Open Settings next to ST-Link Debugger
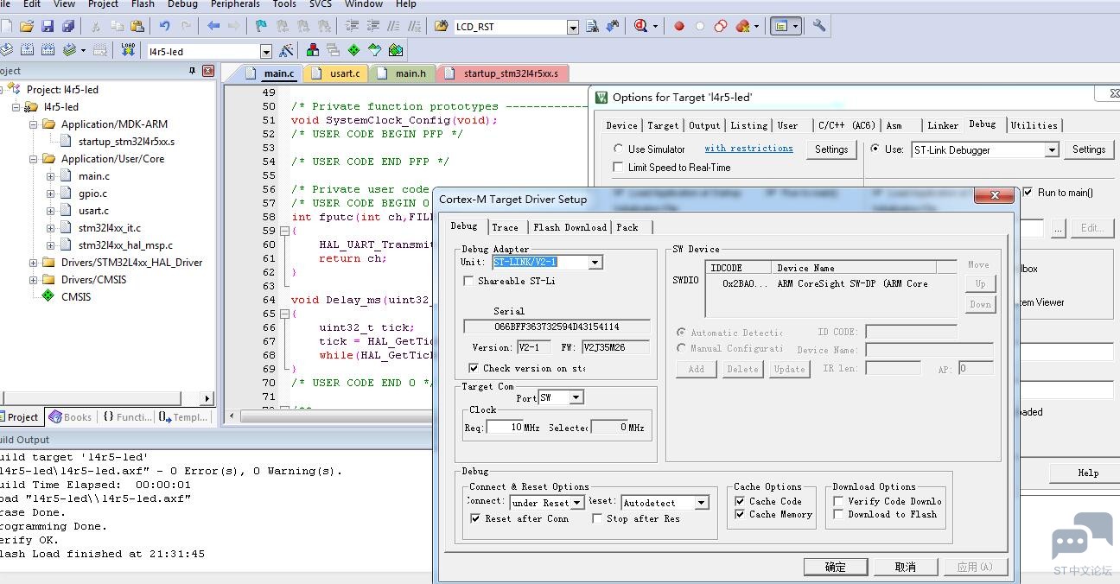Image resolution: width=1120 pixels, height=584 pixels. click(x=1089, y=149)
